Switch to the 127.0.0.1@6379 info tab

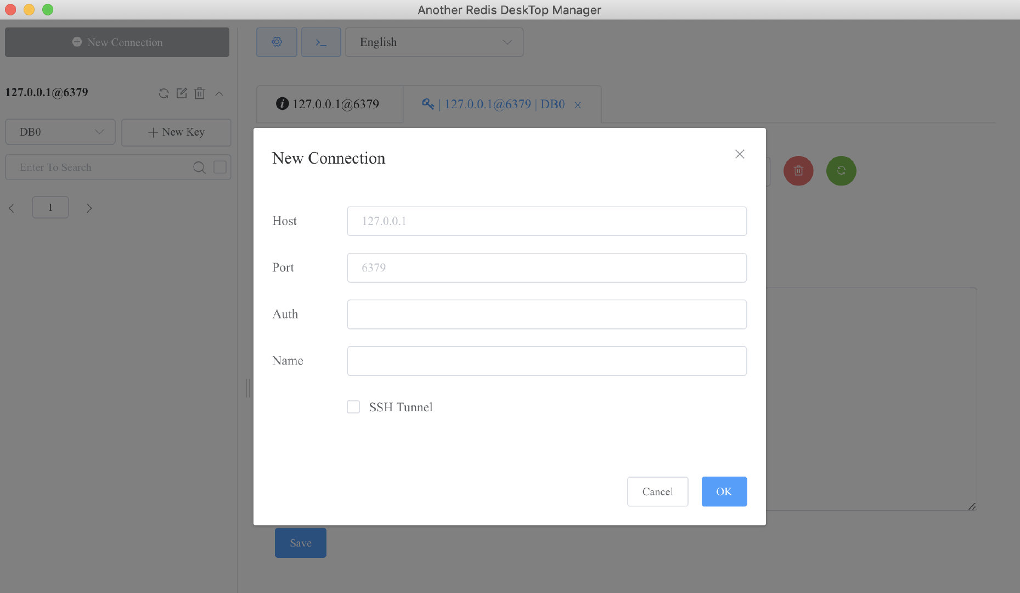329,104
